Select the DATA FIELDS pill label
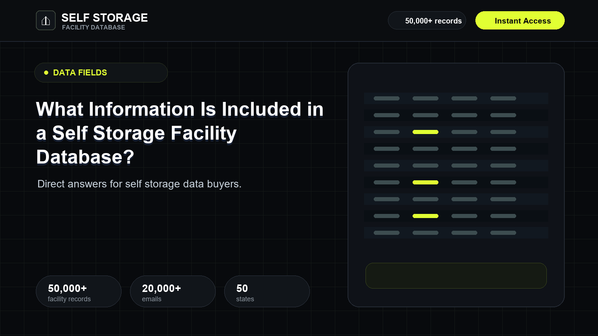The height and width of the screenshot is (336, 598). coord(101,72)
